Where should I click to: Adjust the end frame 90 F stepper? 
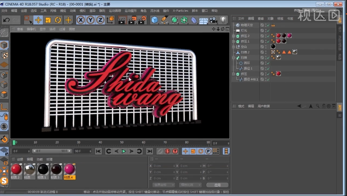coord(90,151)
